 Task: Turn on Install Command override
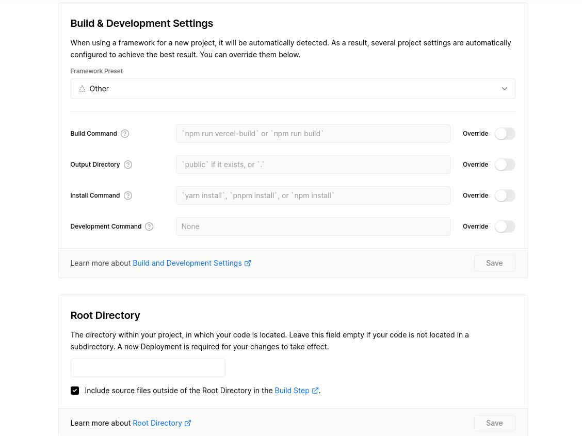click(x=505, y=196)
